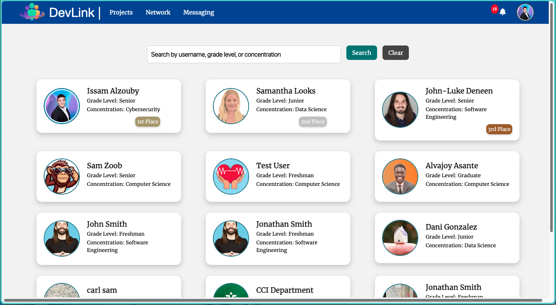Select the name CCI Department
556x305 pixels.
pyautogui.click(x=285, y=290)
